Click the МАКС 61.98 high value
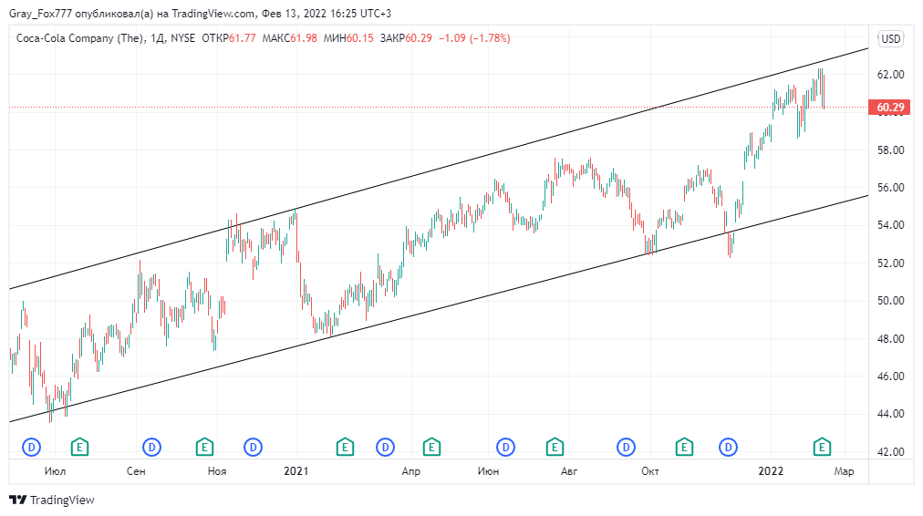Image resolution: width=923 pixels, height=516 pixels. pyautogui.click(x=290, y=38)
